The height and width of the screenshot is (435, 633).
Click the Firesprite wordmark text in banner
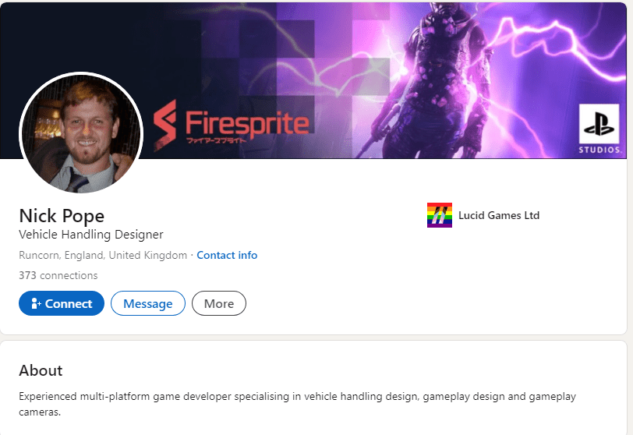(247, 123)
